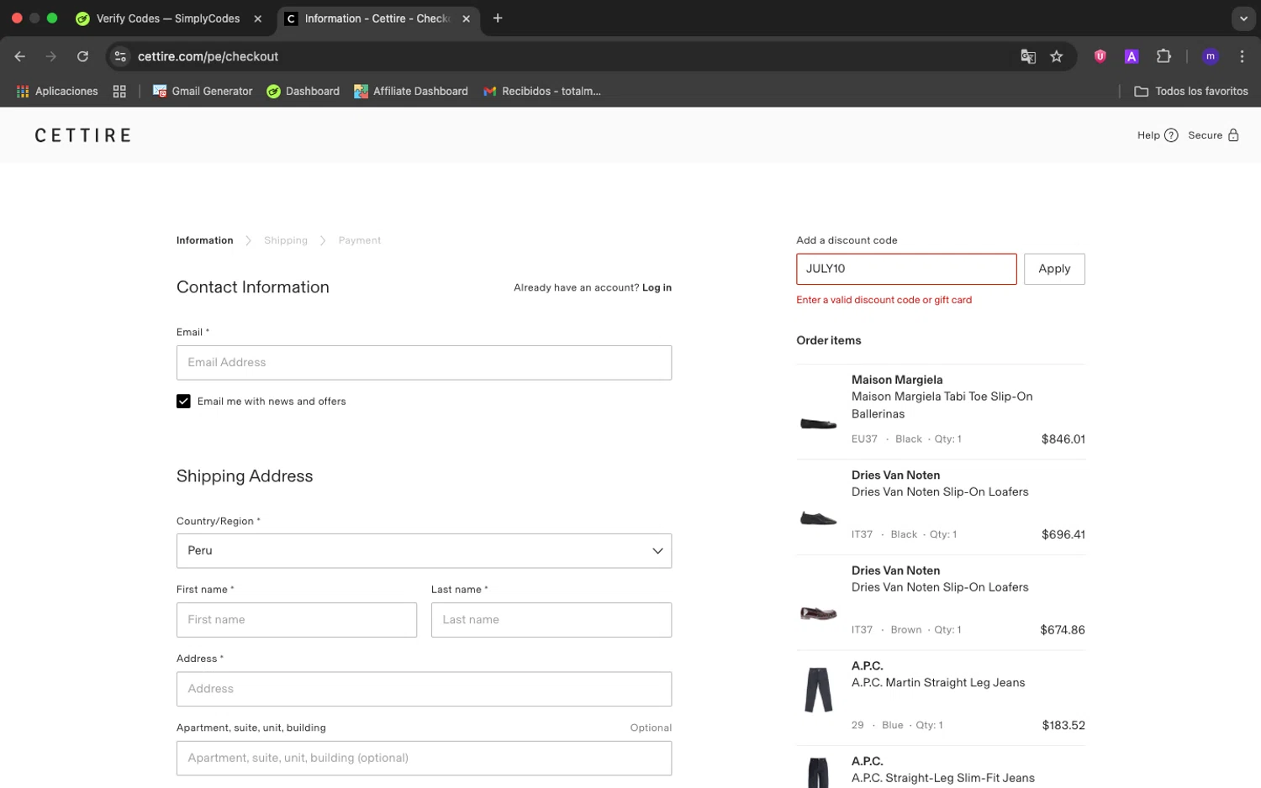The width and height of the screenshot is (1261, 788).
Task: Click the address bar URL cettire.com/pe/checkout
Action: point(208,56)
